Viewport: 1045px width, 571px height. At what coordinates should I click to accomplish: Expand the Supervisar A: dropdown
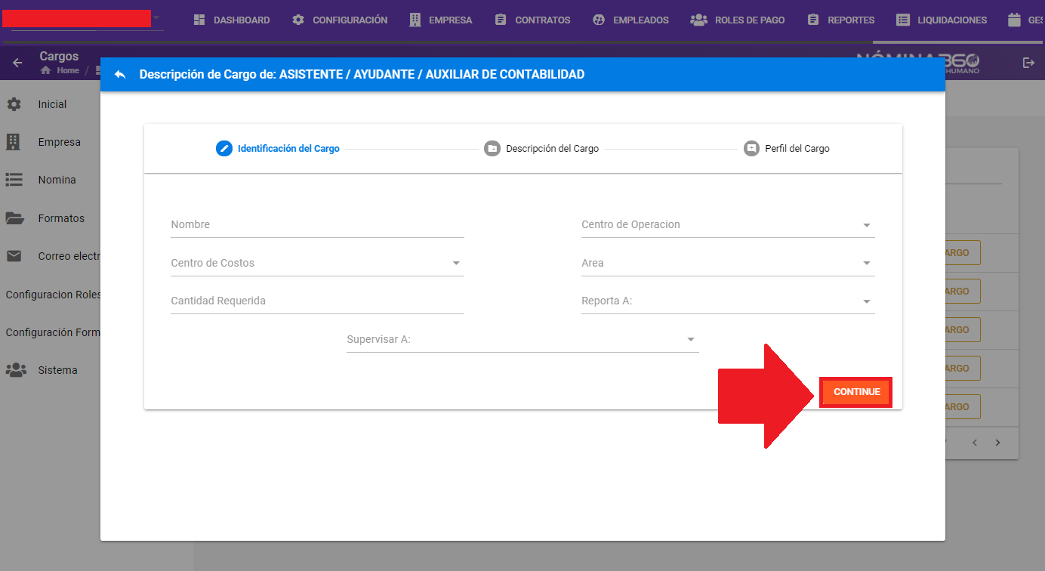(x=522, y=339)
